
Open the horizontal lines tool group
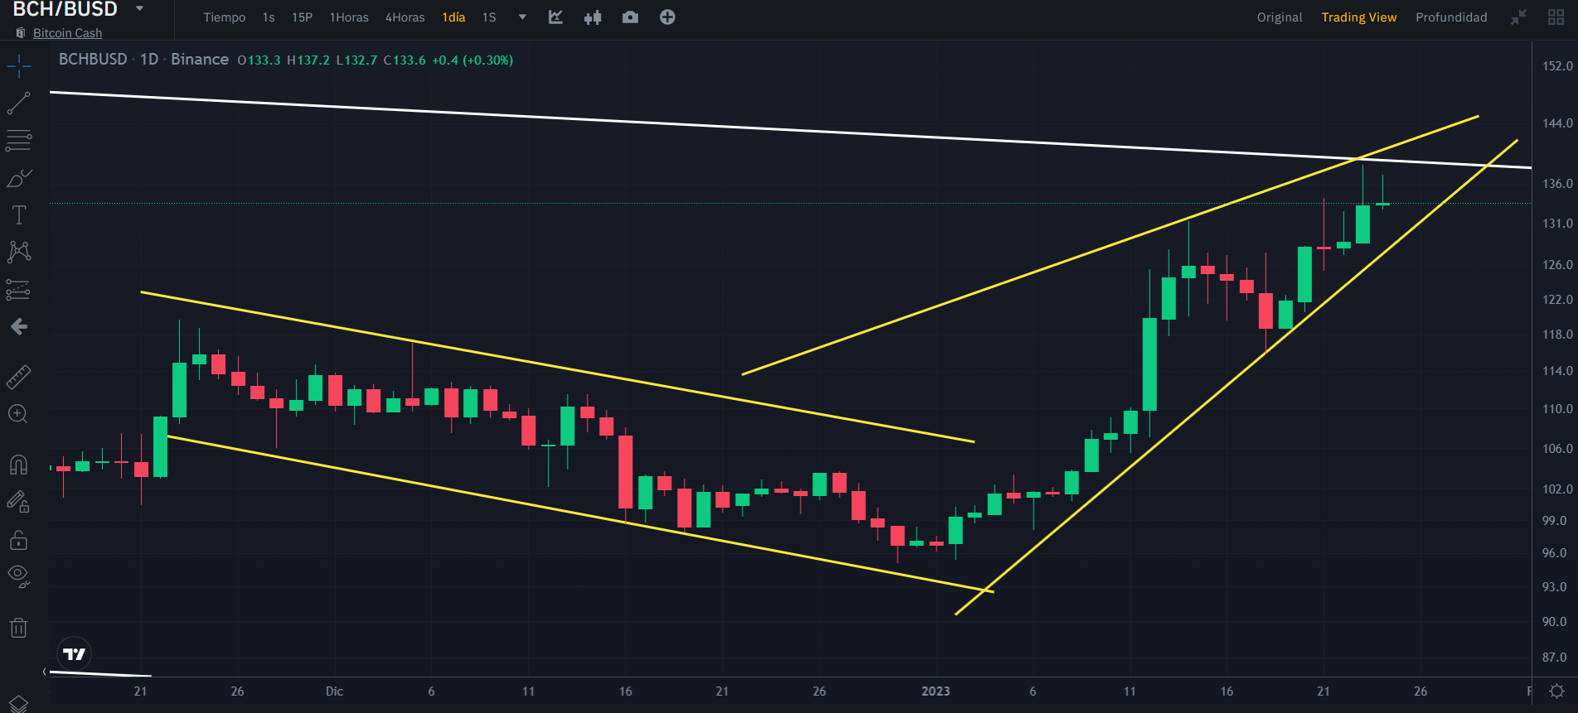(x=18, y=140)
